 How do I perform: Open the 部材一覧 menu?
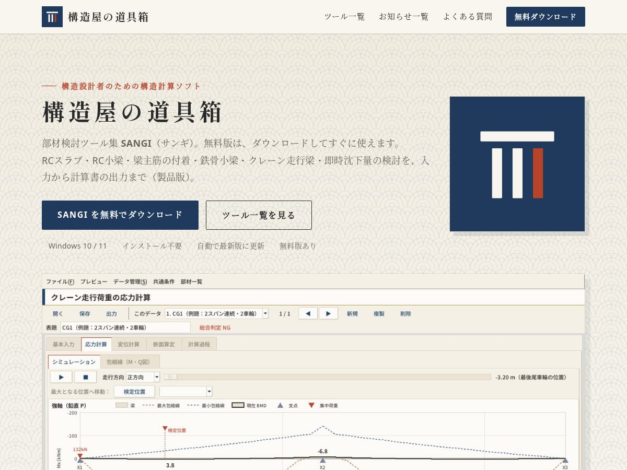(x=191, y=281)
